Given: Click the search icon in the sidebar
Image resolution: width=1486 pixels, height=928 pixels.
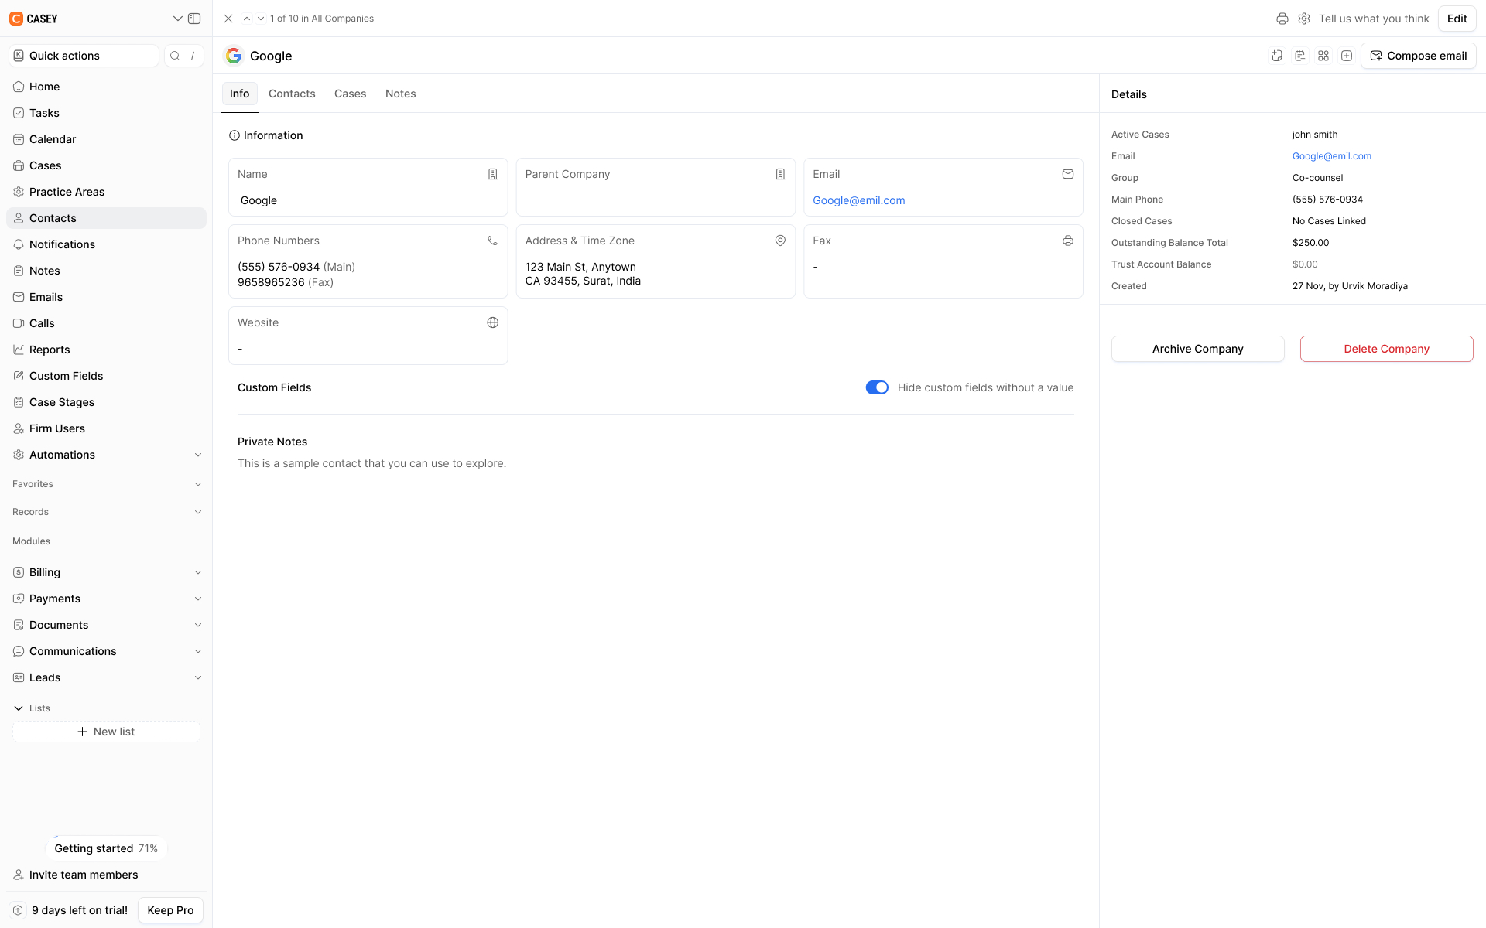Looking at the screenshot, I should tap(175, 56).
